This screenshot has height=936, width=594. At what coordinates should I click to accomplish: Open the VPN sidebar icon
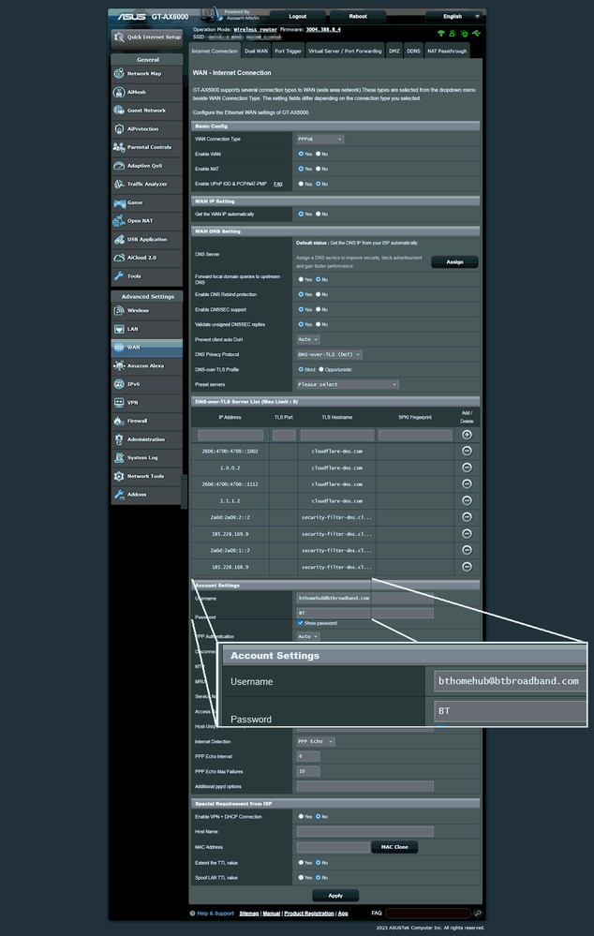click(x=120, y=402)
